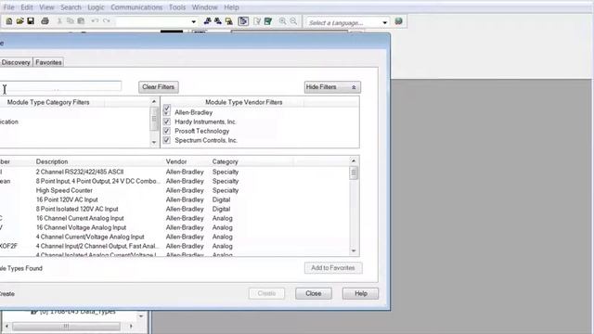594x334 pixels.
Task: Click the Zoom Out magnifier icon
Action: click(293, 21)
